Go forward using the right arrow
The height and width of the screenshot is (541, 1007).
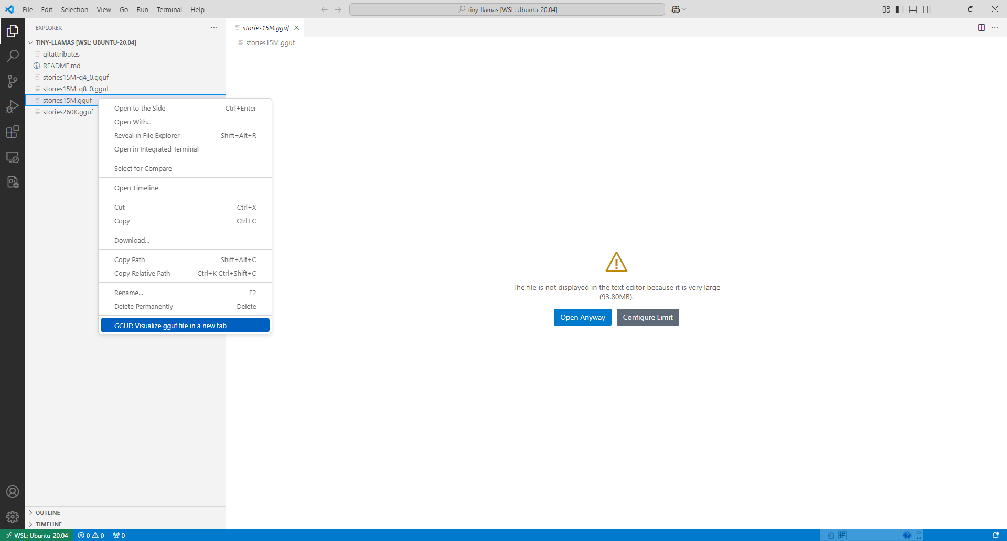338,9
